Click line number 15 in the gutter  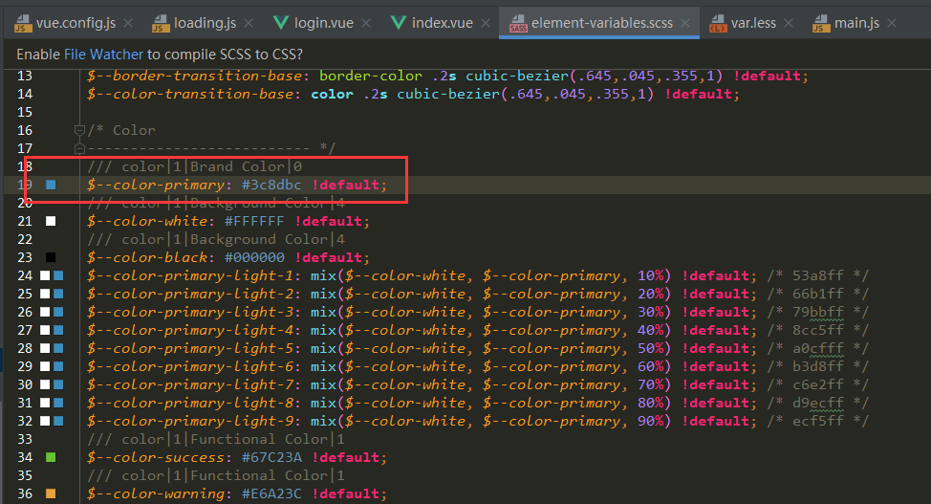click(25, 112)
